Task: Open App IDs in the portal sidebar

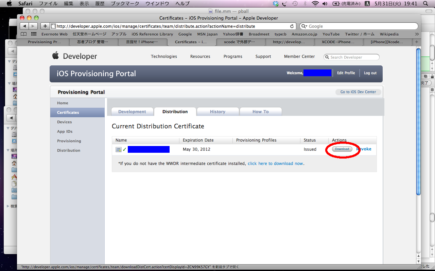Action: (x=77, y=131)
